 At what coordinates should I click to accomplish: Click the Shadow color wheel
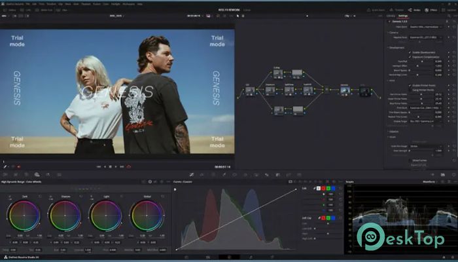pyautogui.click(x=63, y=215)
